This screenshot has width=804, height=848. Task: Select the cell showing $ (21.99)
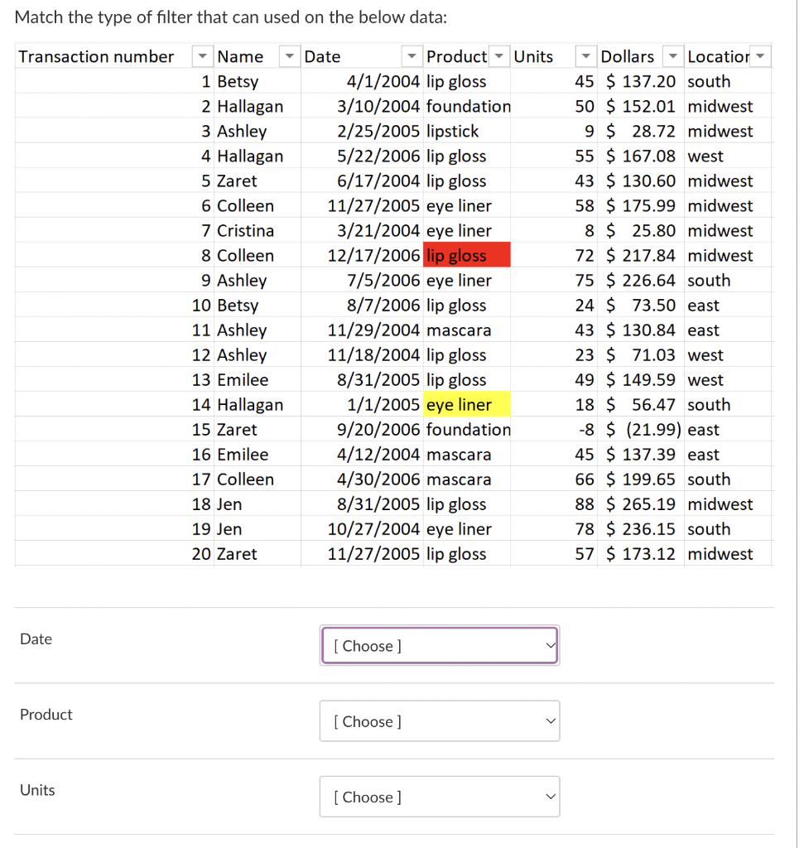click(642, 429)
